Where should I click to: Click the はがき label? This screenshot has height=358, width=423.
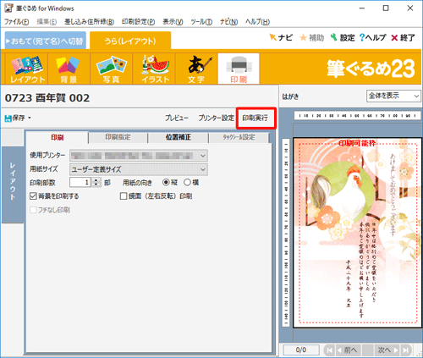(290, 96)
